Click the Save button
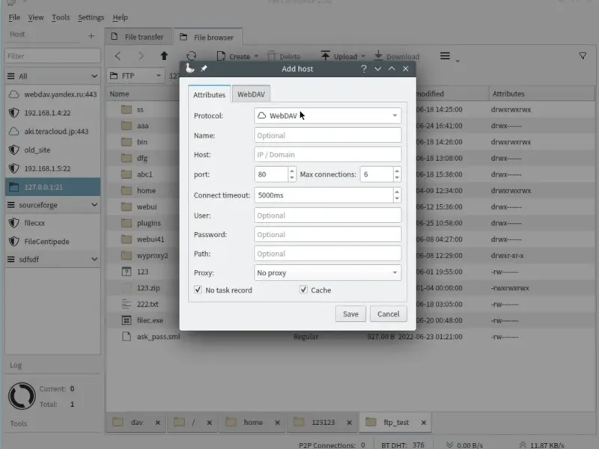This screenshot has width=599, height=449. pos(350,314)
